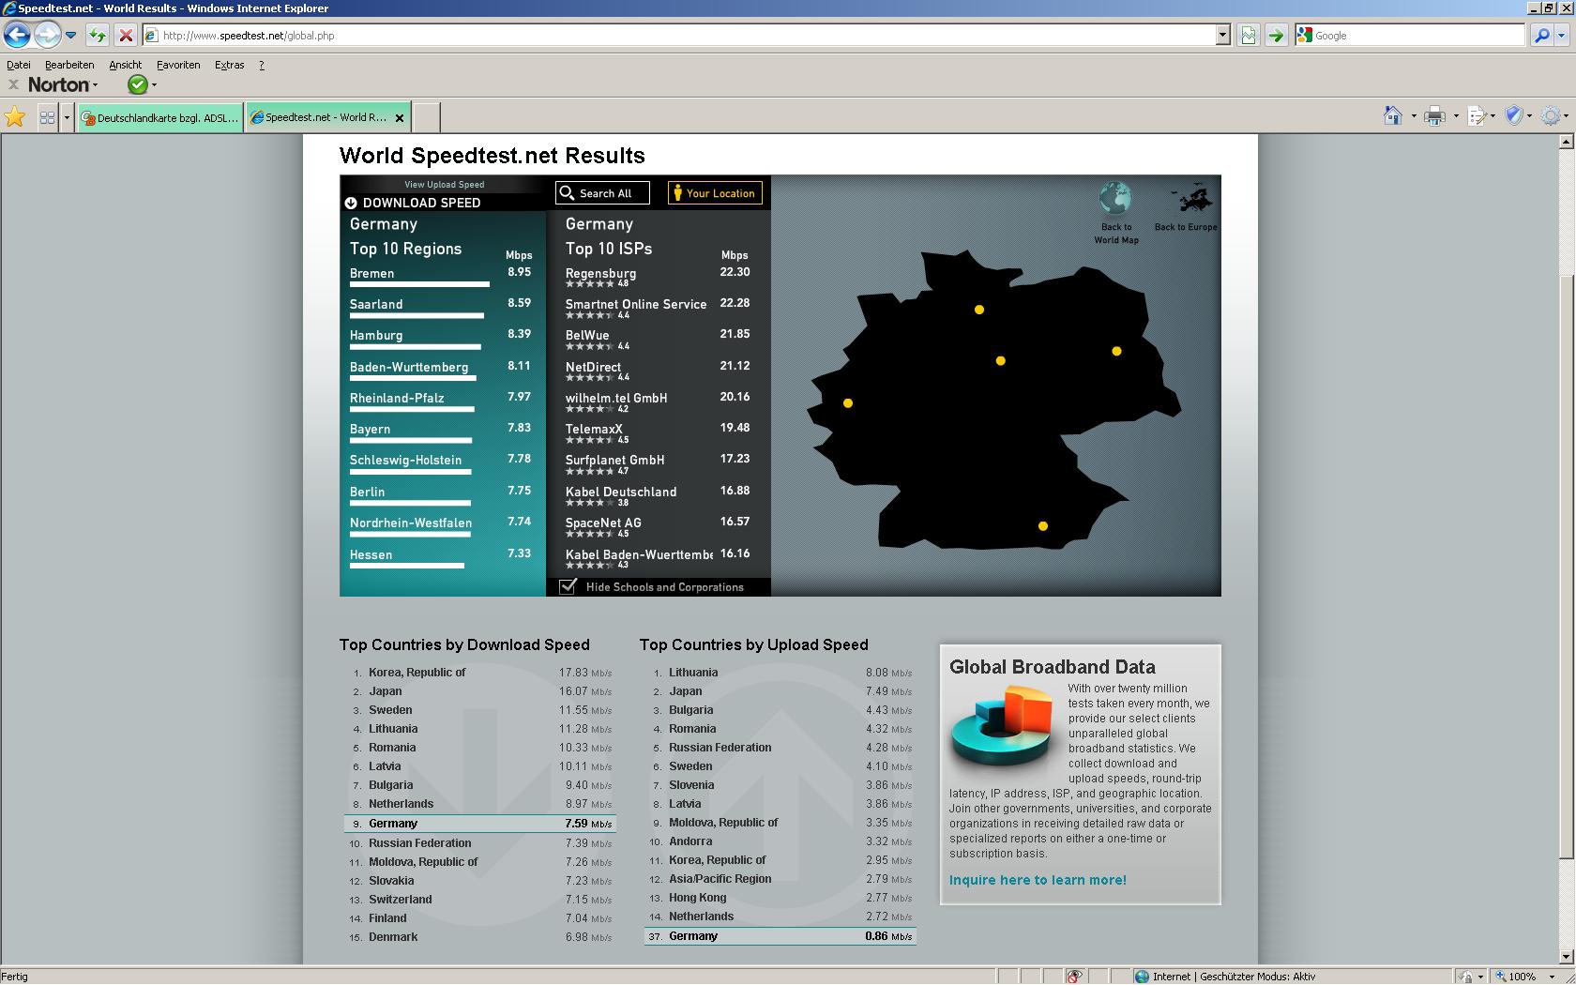Click the Internet protected mode status zone
The height and width of the screenshot is (985, 1576).
click(x=1224, y=977)
